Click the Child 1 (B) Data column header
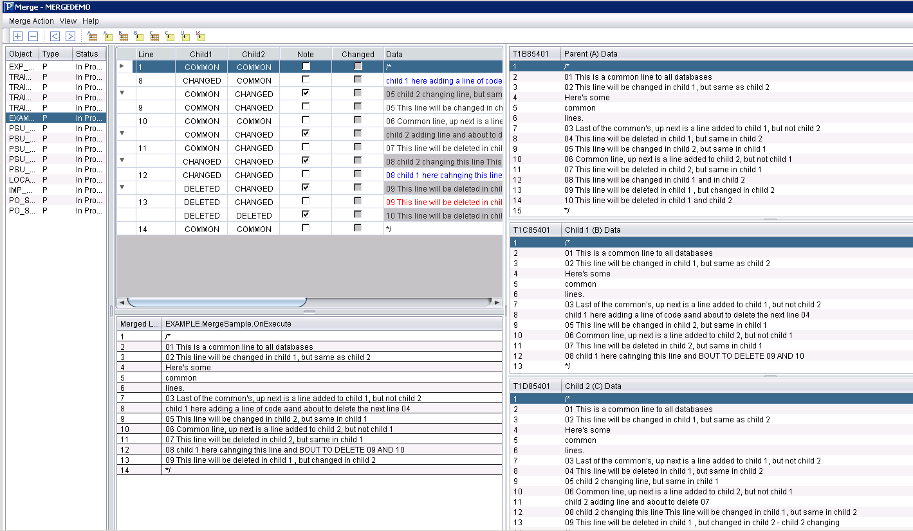Image resolution: width=913 pixels, height=531 pixels. [736, 230]
